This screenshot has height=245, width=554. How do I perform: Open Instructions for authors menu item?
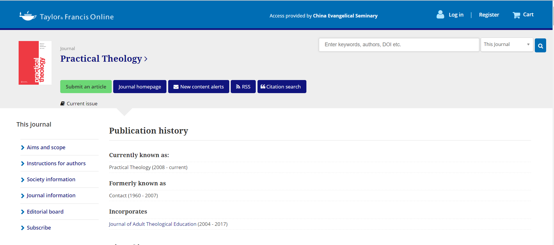coord(56,164)
